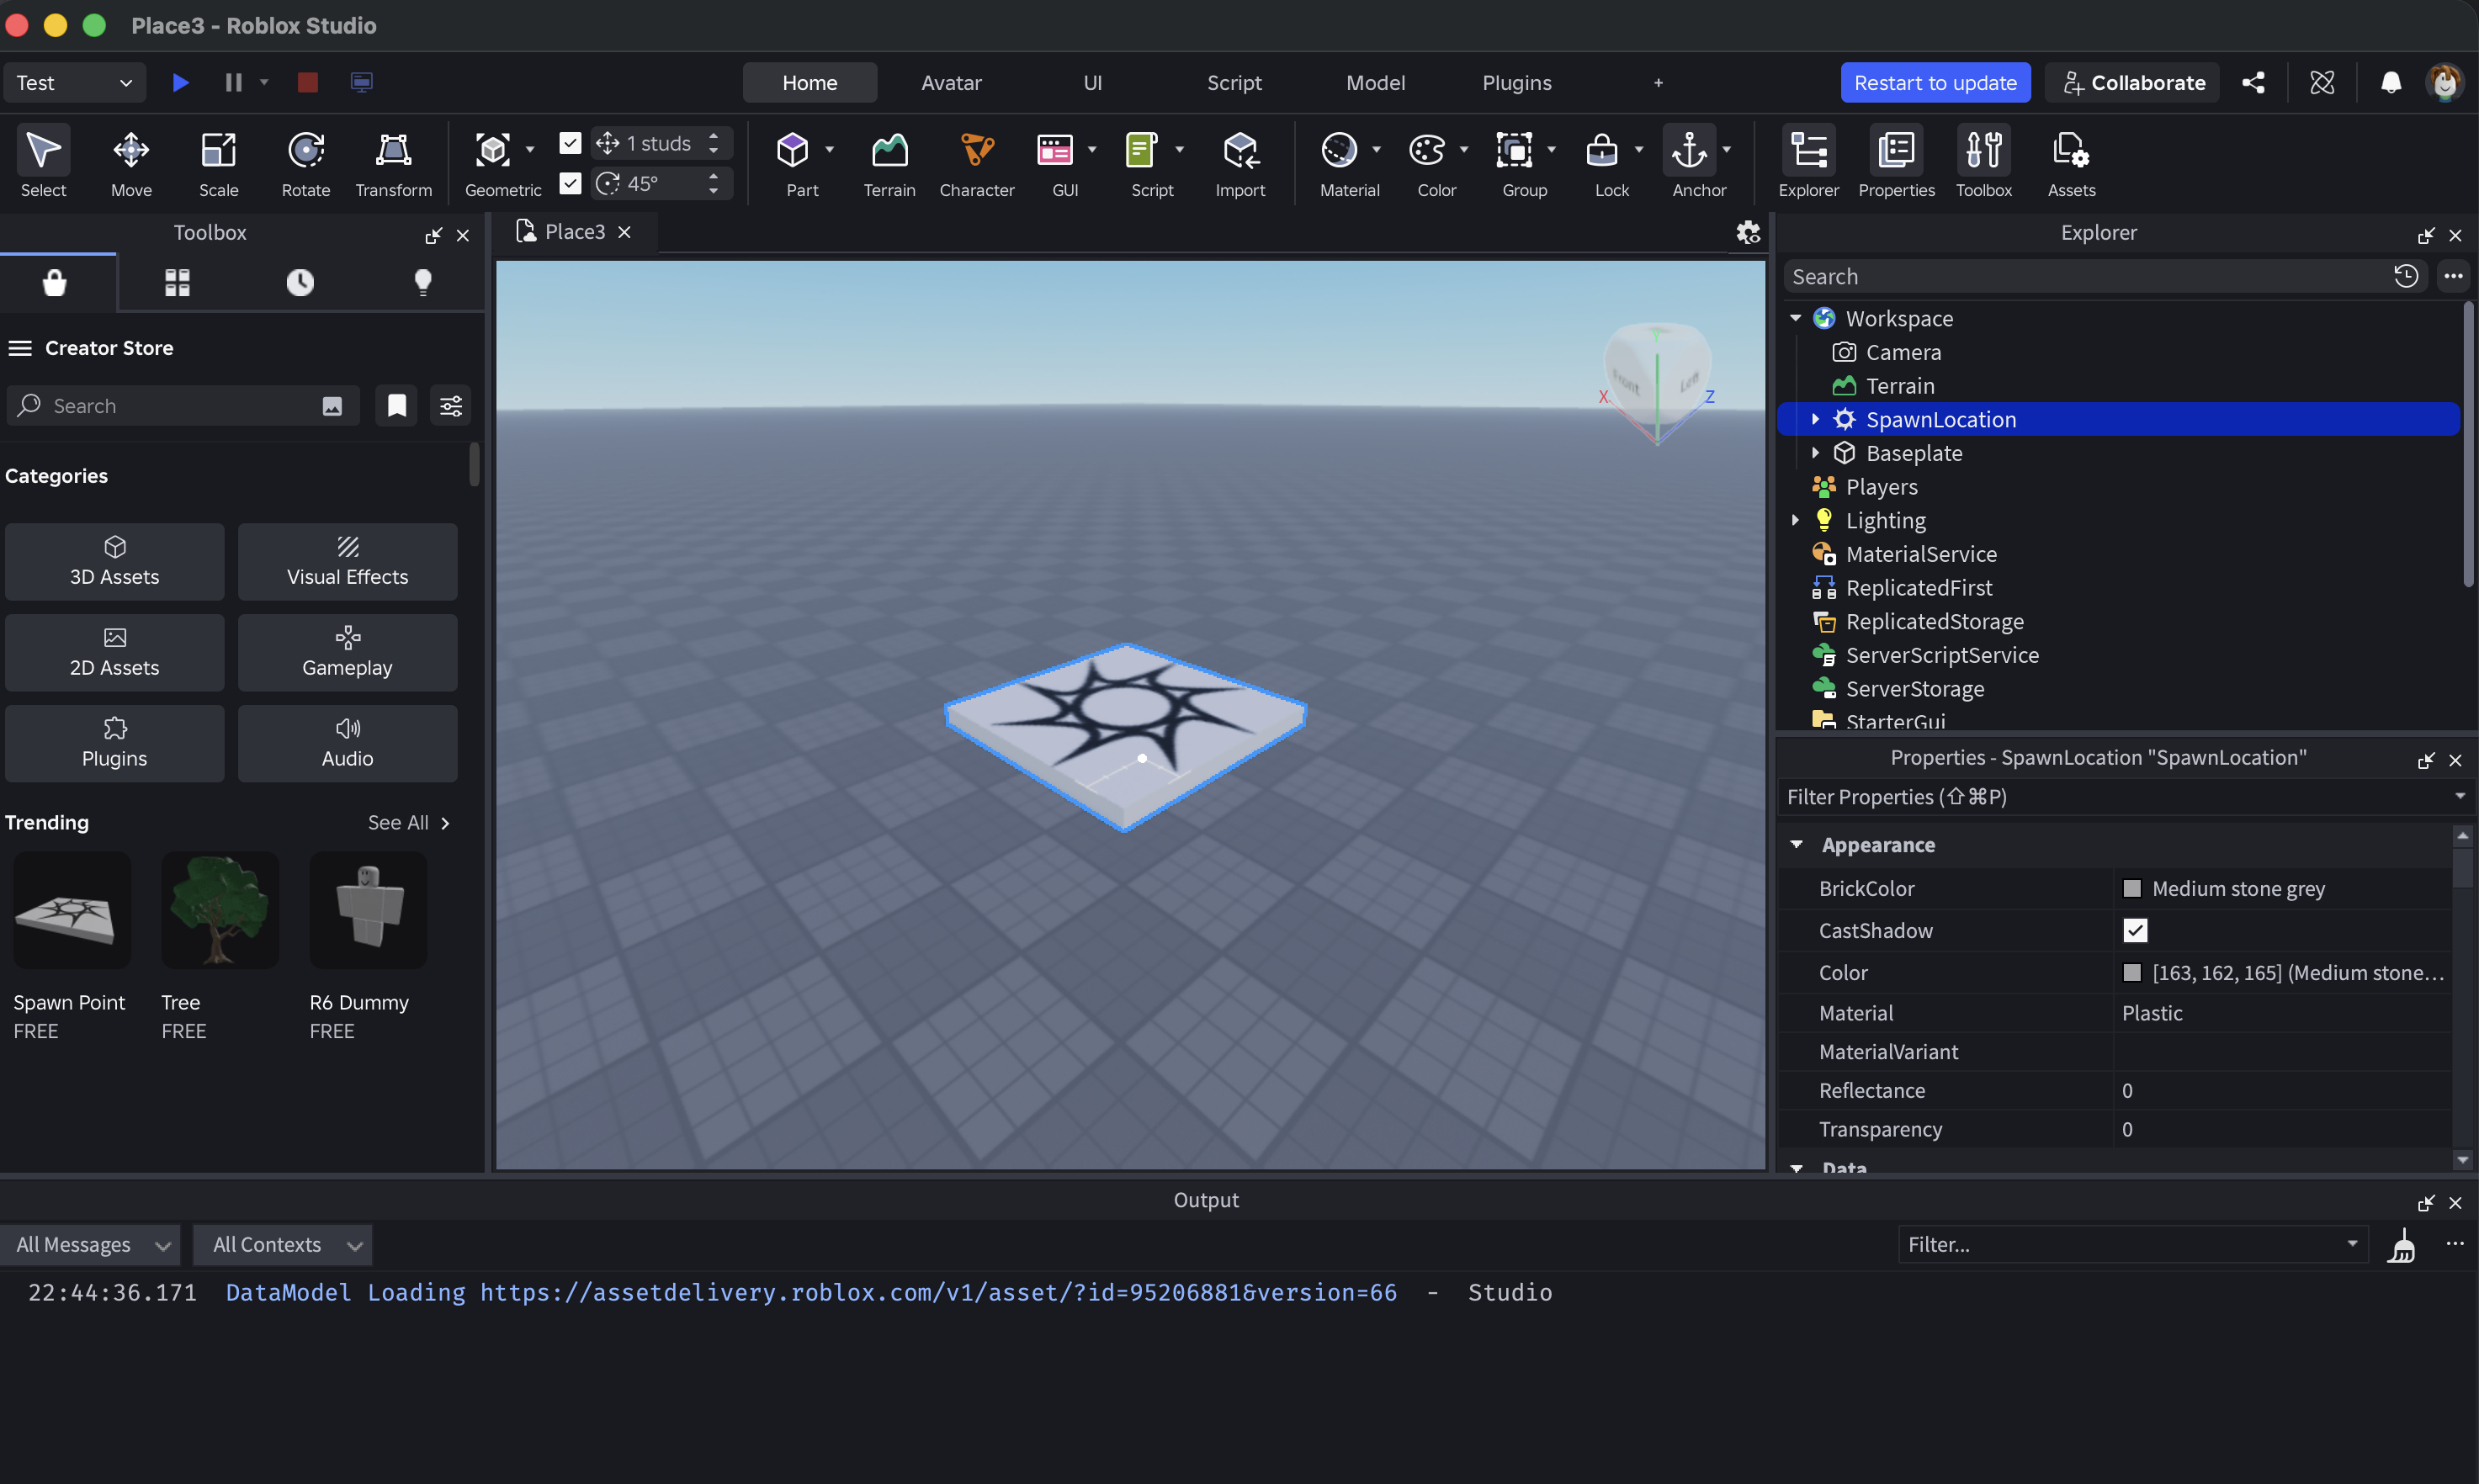
Task: Click the BrickColor grey swatch
Action: click(2132, 888)
